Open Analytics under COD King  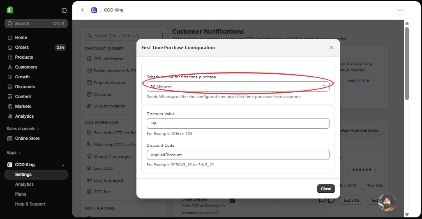[x=24, y=184]
